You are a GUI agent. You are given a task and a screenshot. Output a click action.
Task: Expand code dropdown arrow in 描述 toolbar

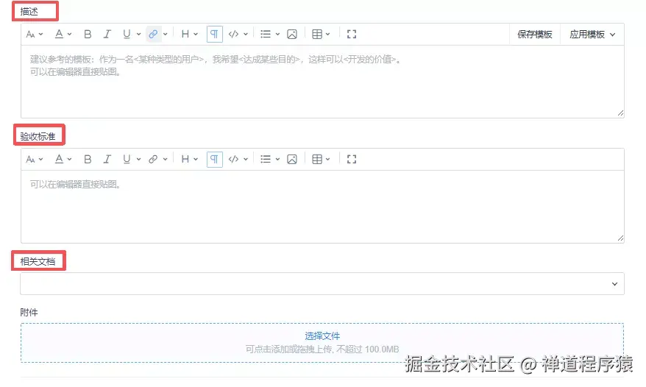point(246,34)
